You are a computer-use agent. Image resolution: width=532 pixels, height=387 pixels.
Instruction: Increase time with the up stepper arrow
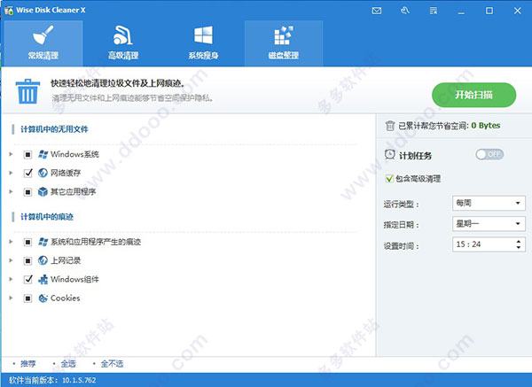[519, 241]
